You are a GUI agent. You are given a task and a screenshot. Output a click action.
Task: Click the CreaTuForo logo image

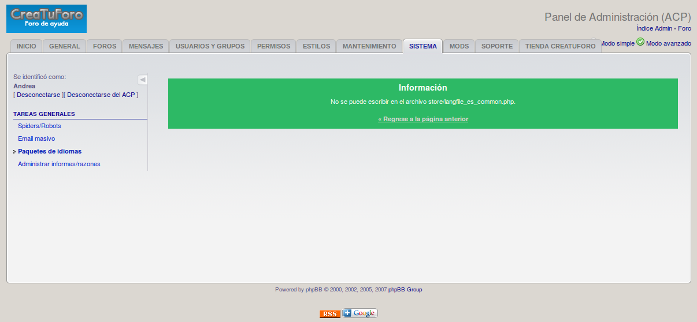[46, 18]
